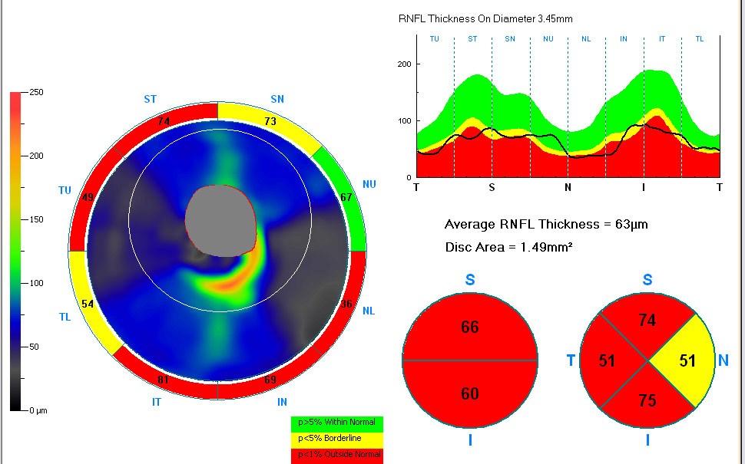
Task: Select the NU label beside the circular map
Action: click(369, 185)
